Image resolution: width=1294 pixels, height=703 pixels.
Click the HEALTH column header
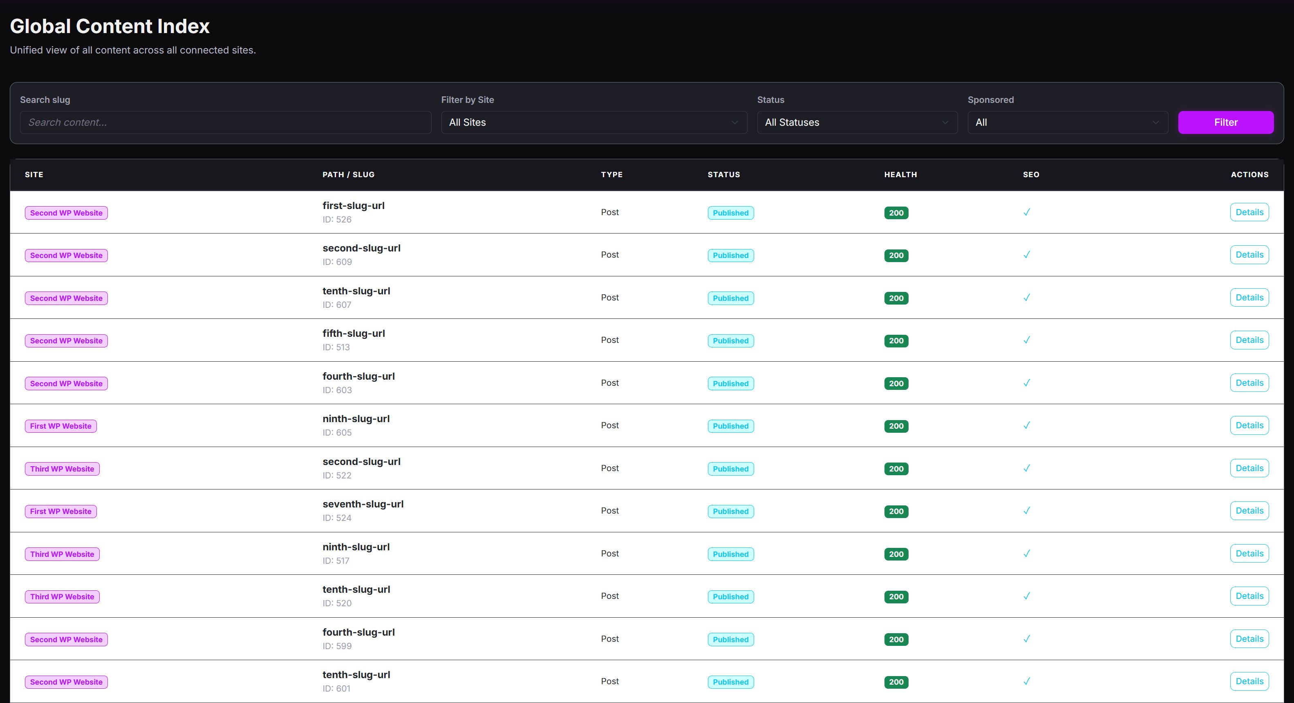(x=900, y=175)
